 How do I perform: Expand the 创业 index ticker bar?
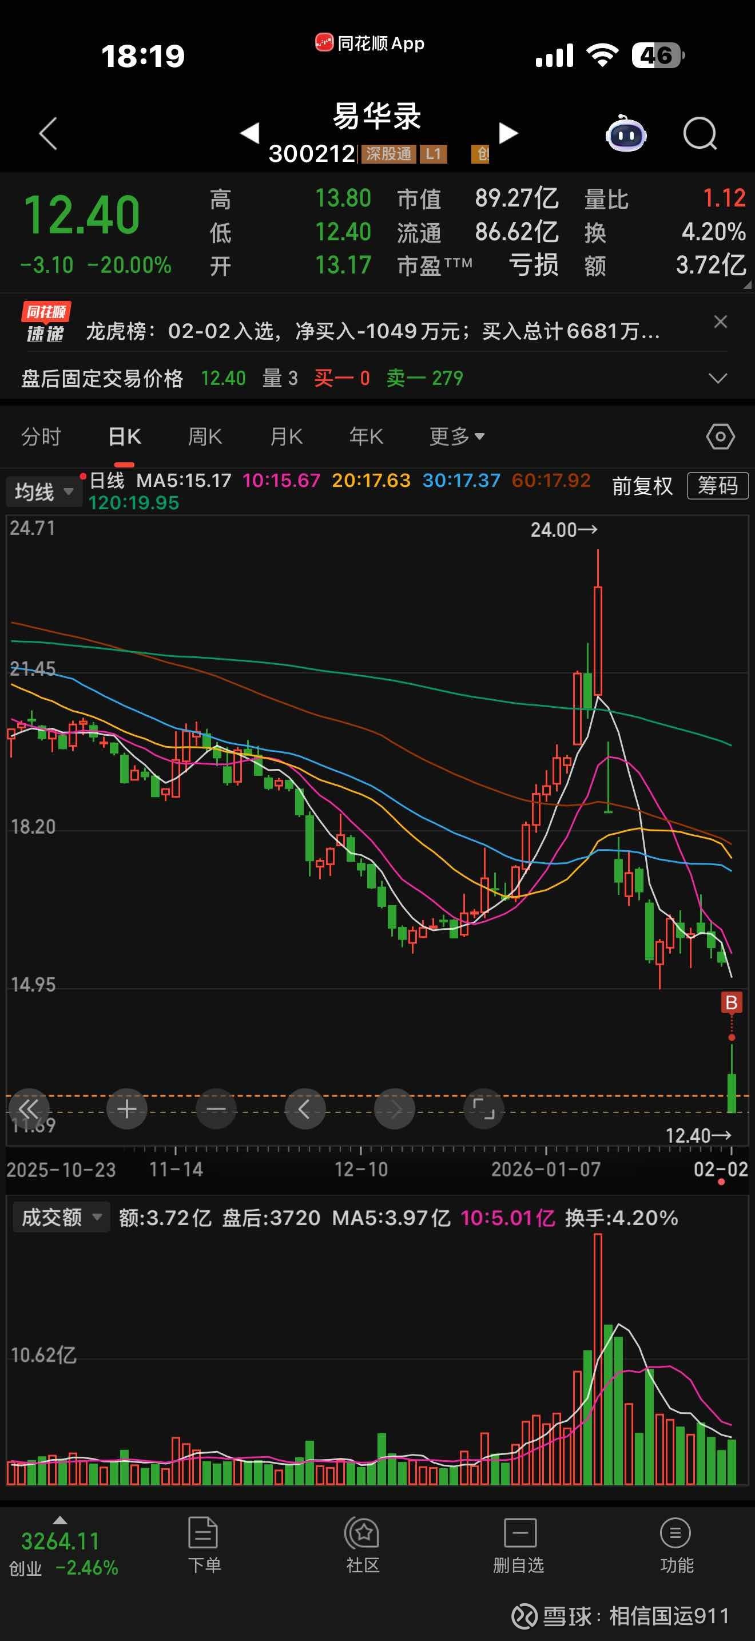63,1546
